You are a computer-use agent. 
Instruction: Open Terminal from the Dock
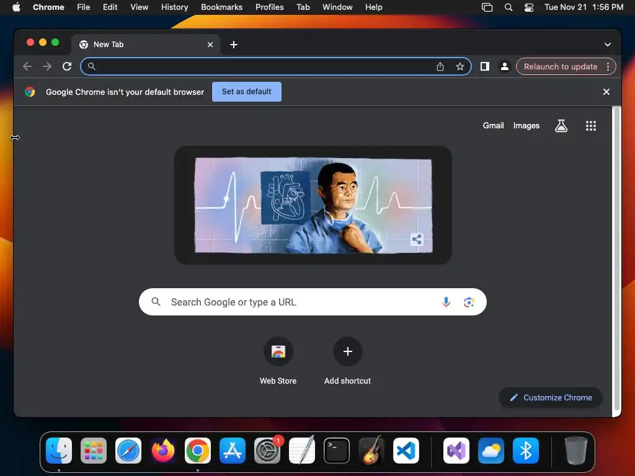pyautogui.click(x=337, y=451)
